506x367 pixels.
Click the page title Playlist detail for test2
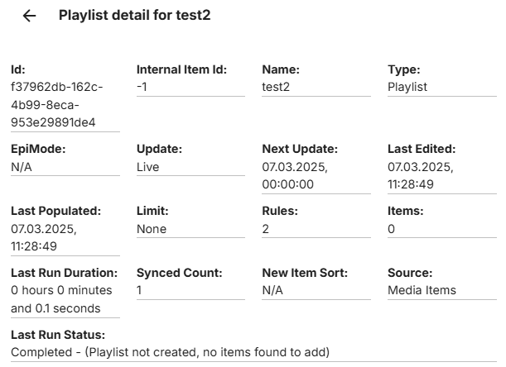[x=134, y=15]
